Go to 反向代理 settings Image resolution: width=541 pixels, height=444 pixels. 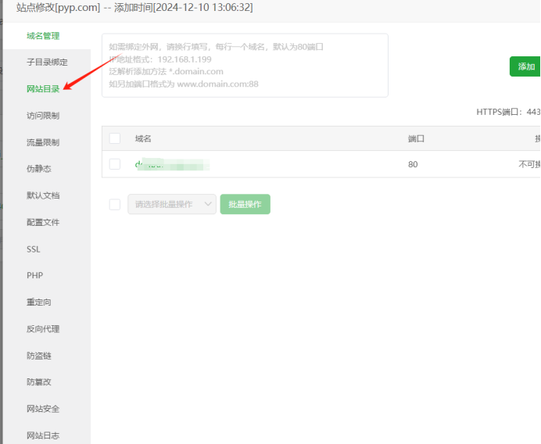click(x=43, y=329)
